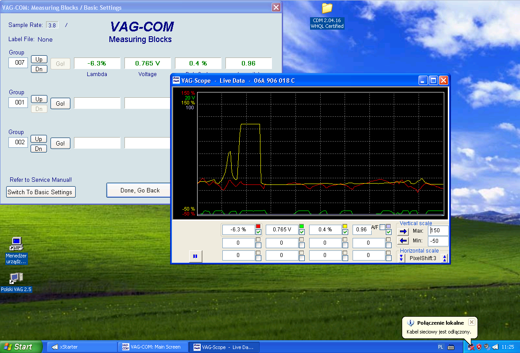Screen dimensions: 520x353
Task: Click the red security shield tray icon
Action: pyautogui.click(x=479, y=347)
